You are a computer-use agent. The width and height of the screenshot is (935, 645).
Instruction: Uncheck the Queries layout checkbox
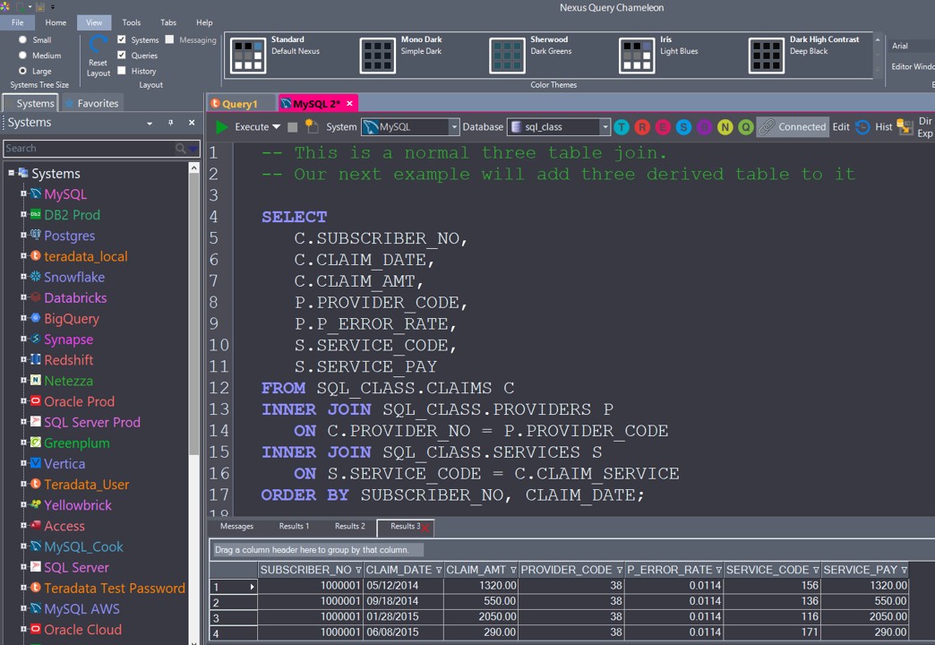(x=122, y=56)
